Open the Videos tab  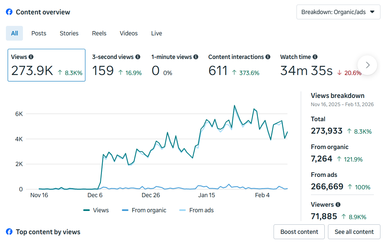click(128, 33)
